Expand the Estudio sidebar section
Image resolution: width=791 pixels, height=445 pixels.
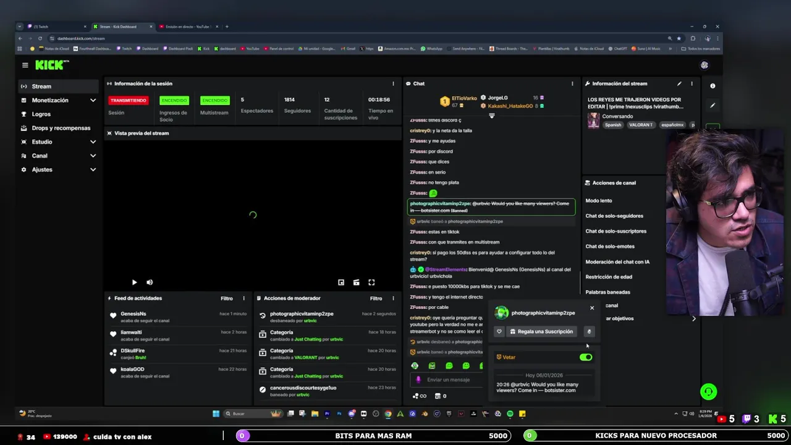pyautogui.click(x=93, y=142)
